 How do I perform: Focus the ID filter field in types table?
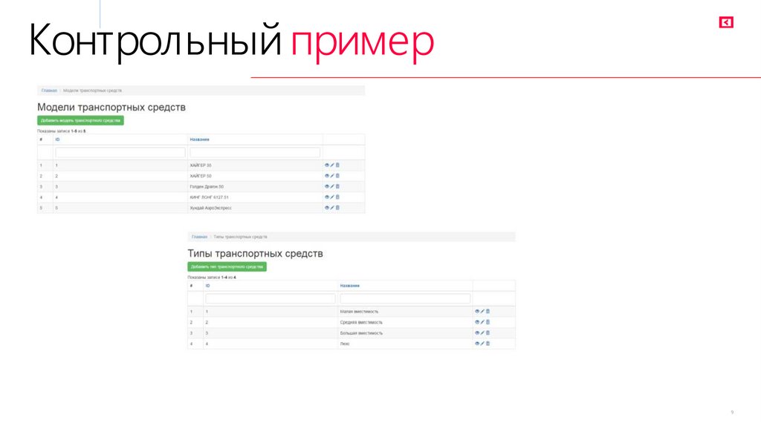271,299
